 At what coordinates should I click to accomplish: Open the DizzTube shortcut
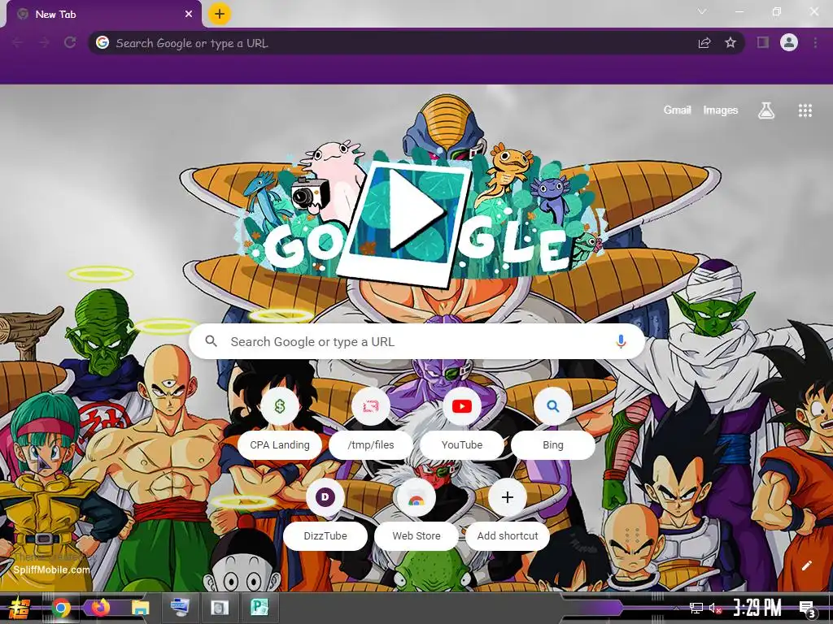pyautogui.click(x=325, y=513)
